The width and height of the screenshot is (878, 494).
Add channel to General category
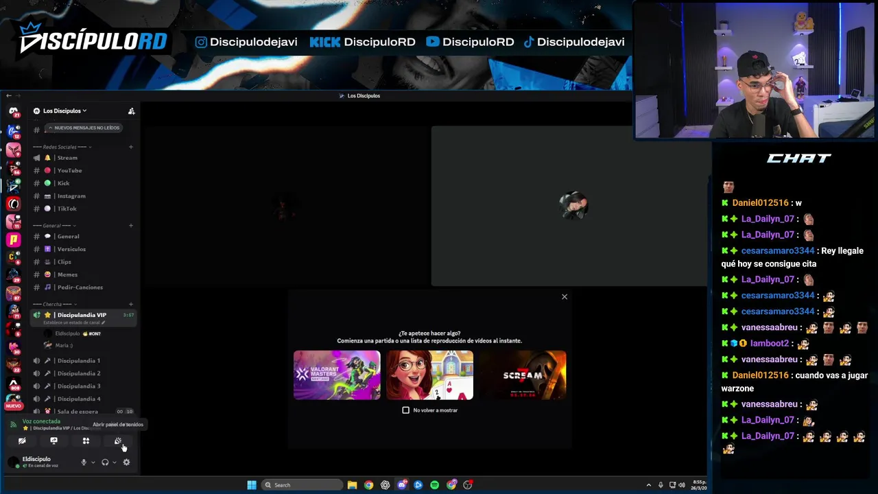pyautogui.click(x=131, y=226)
